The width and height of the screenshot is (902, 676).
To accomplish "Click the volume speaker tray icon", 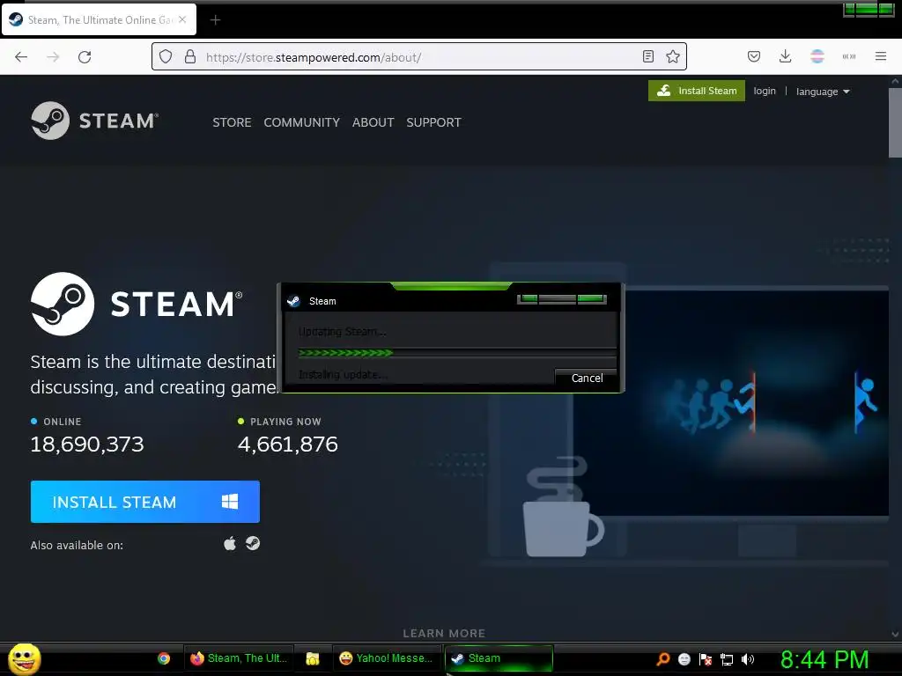I will pyautogui.click(x=748, y=659).
